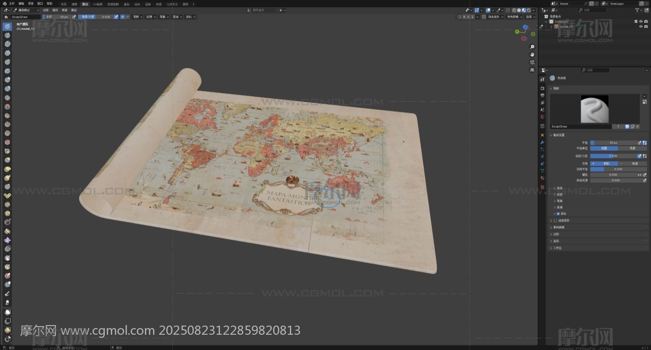Screen dimensions: 651x350
Task: Set brush direction to 增加
Action: 604,163
